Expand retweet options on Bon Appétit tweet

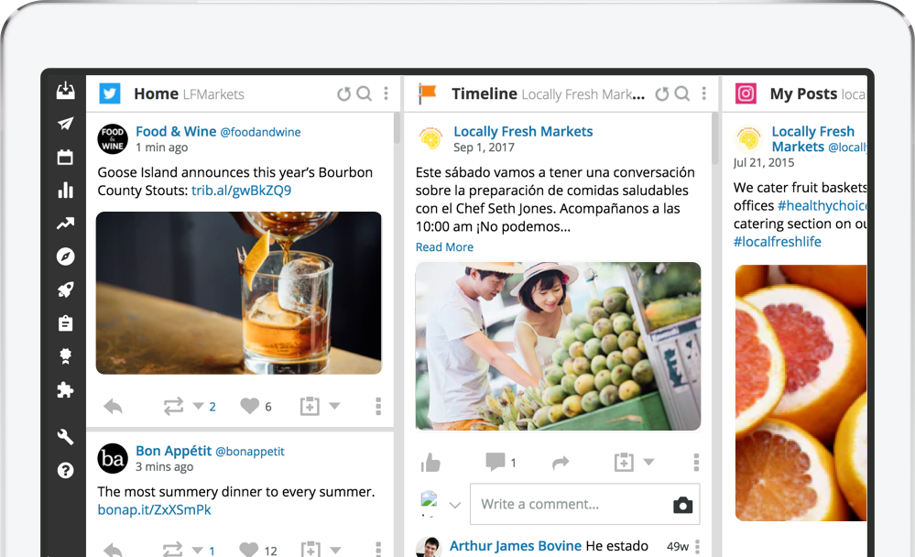pyautogui.click(x=198, y=550)
